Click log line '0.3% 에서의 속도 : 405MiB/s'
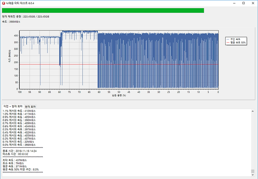 pyautogui.click(x=19, y=135)
